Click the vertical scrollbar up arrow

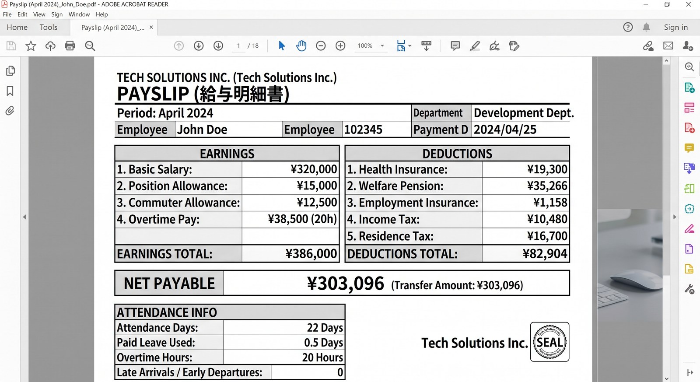pyautogui.click(x=667, y=61)
